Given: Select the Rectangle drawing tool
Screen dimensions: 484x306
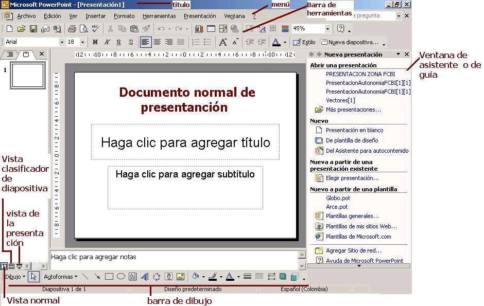Looking at the screenshot, I should (x=110, y=276).
